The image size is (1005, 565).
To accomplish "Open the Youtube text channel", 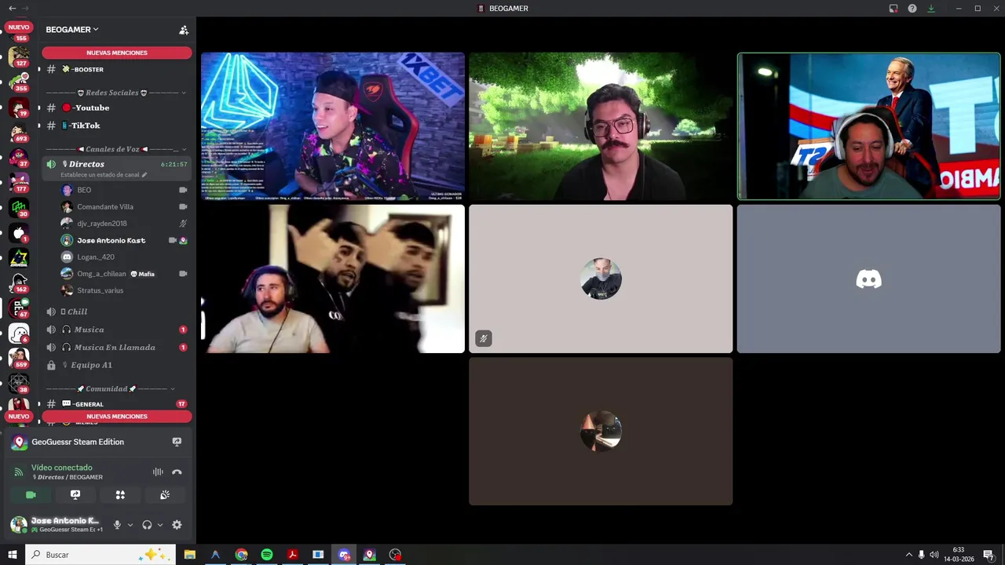I will [116, 108].
